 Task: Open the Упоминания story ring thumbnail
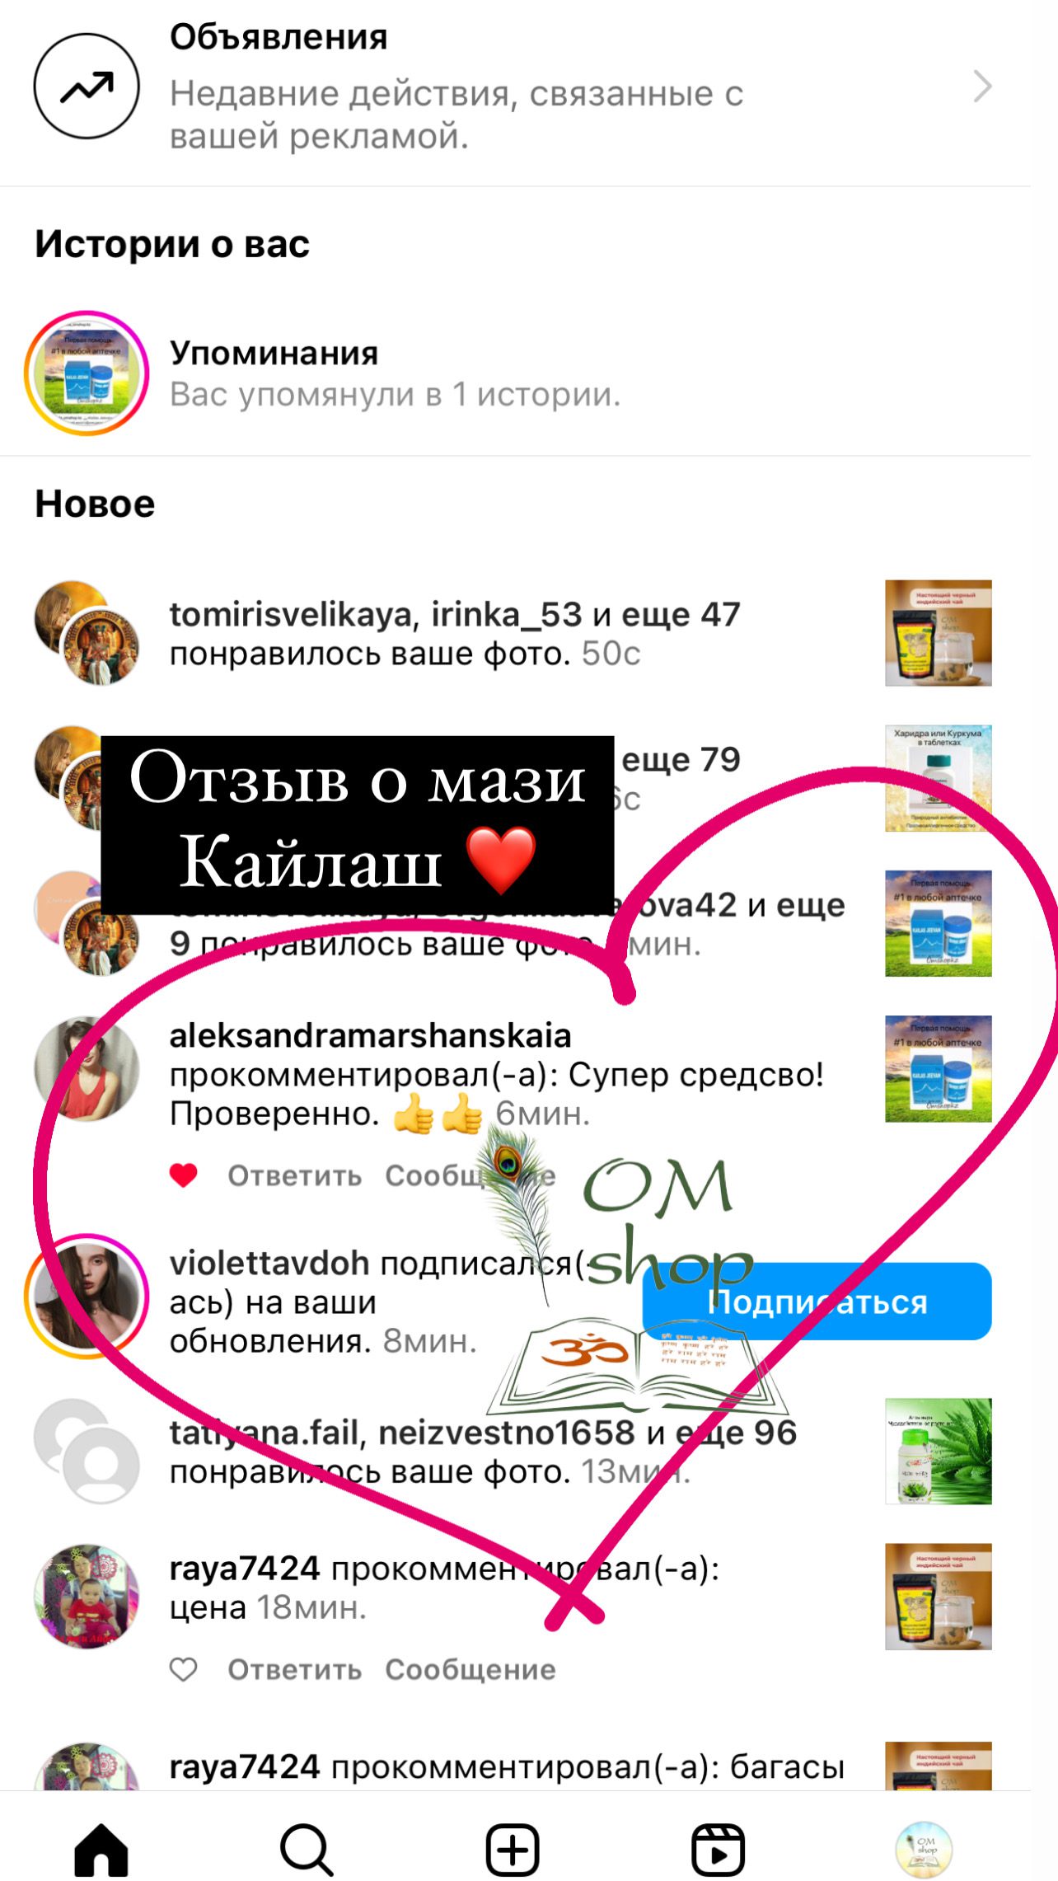87,373
